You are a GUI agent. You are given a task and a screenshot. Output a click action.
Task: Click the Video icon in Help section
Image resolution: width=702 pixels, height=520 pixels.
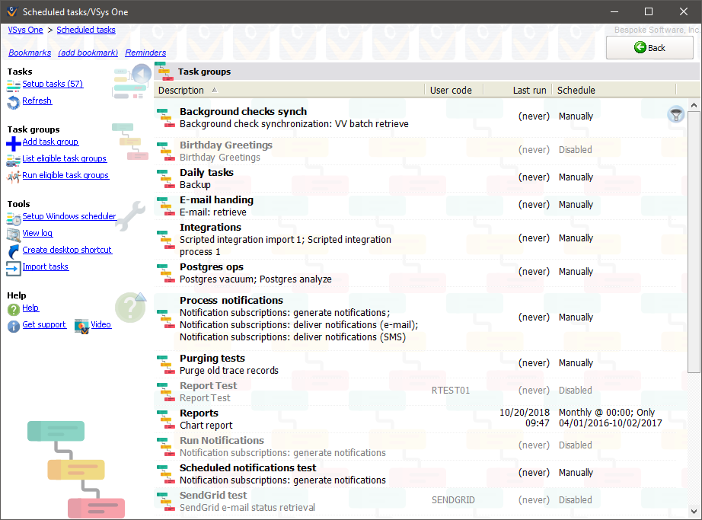point(81,325)
